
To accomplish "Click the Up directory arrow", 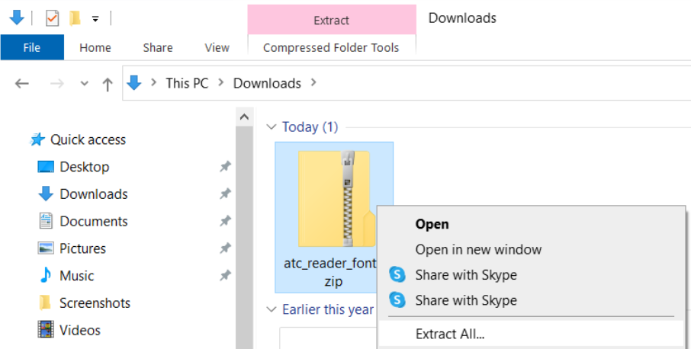I will (108, 84).
